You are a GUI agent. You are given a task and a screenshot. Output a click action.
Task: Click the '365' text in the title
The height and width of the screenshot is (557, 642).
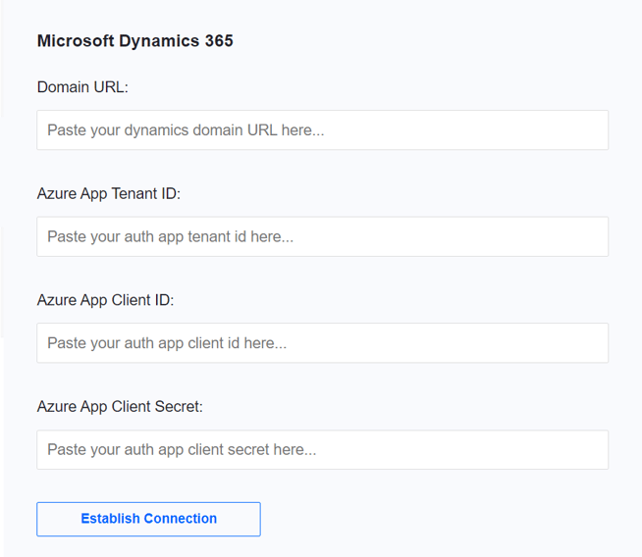219,41
